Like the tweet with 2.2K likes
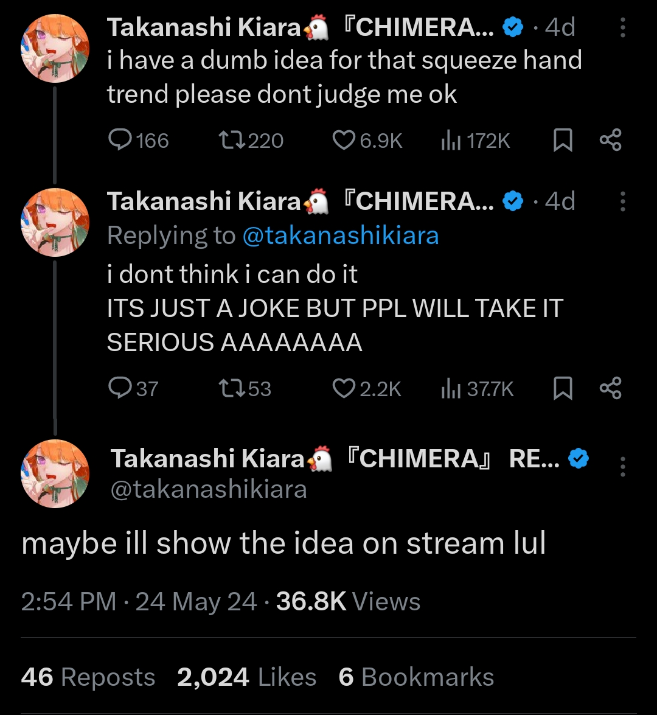 344,388
